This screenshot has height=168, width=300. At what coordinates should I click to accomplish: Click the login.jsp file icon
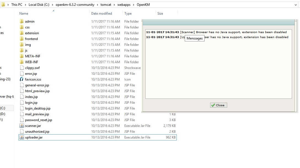tap(22, 103)
